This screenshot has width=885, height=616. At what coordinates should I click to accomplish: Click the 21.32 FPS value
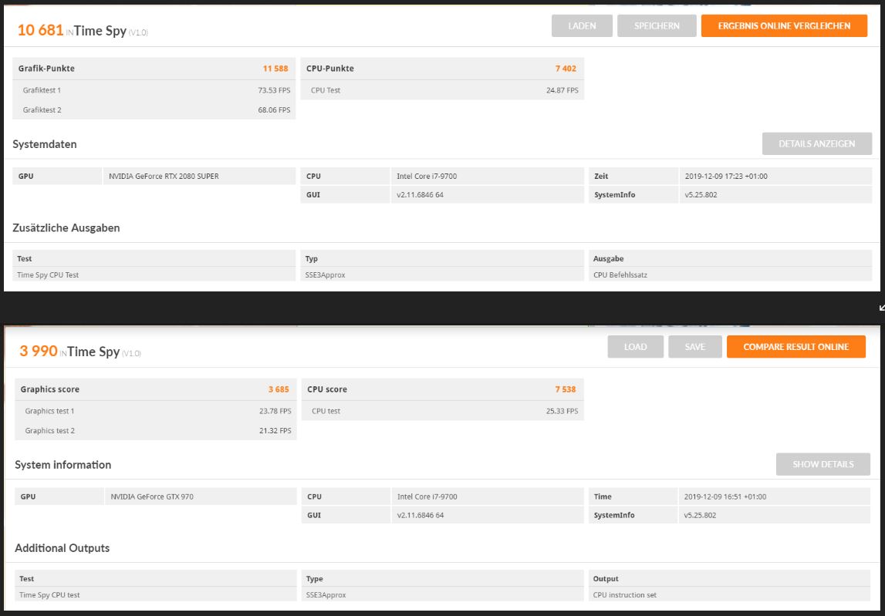275,431
